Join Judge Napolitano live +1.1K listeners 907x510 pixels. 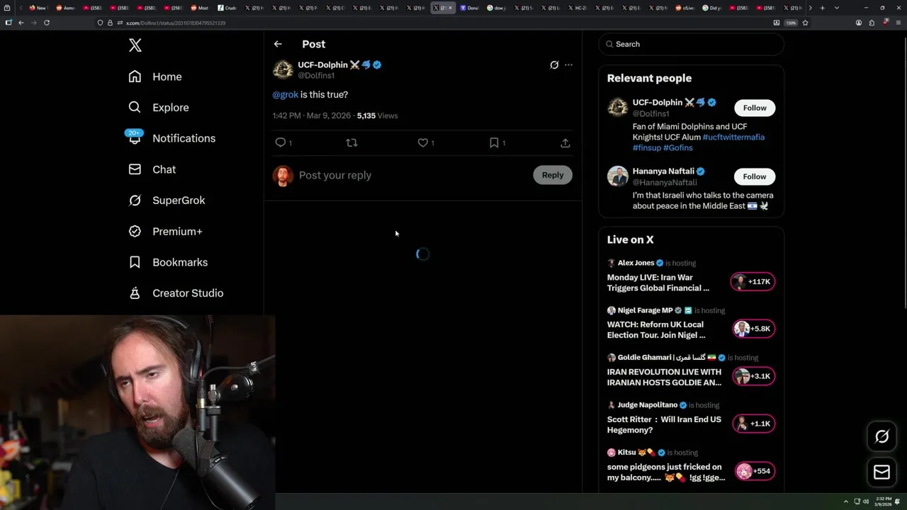[x=753, y=424]
